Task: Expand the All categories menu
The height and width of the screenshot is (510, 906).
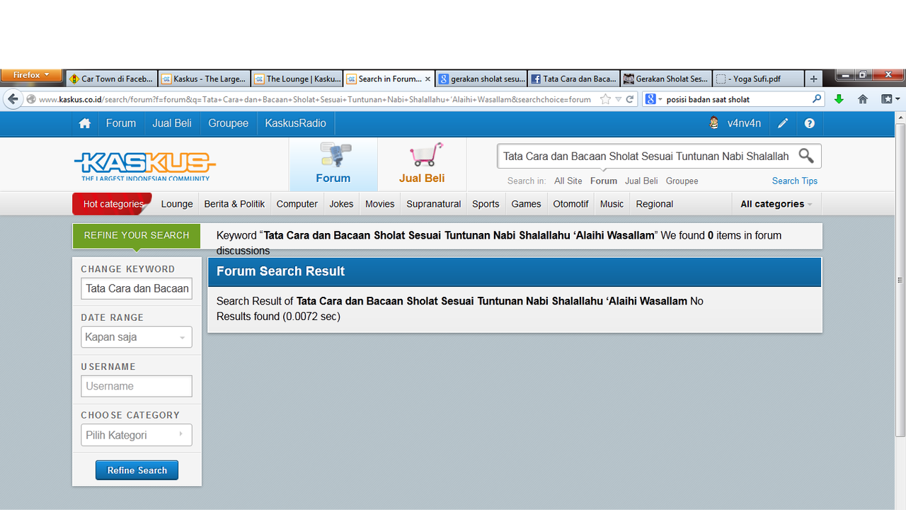Action: [x=776, y=204]
